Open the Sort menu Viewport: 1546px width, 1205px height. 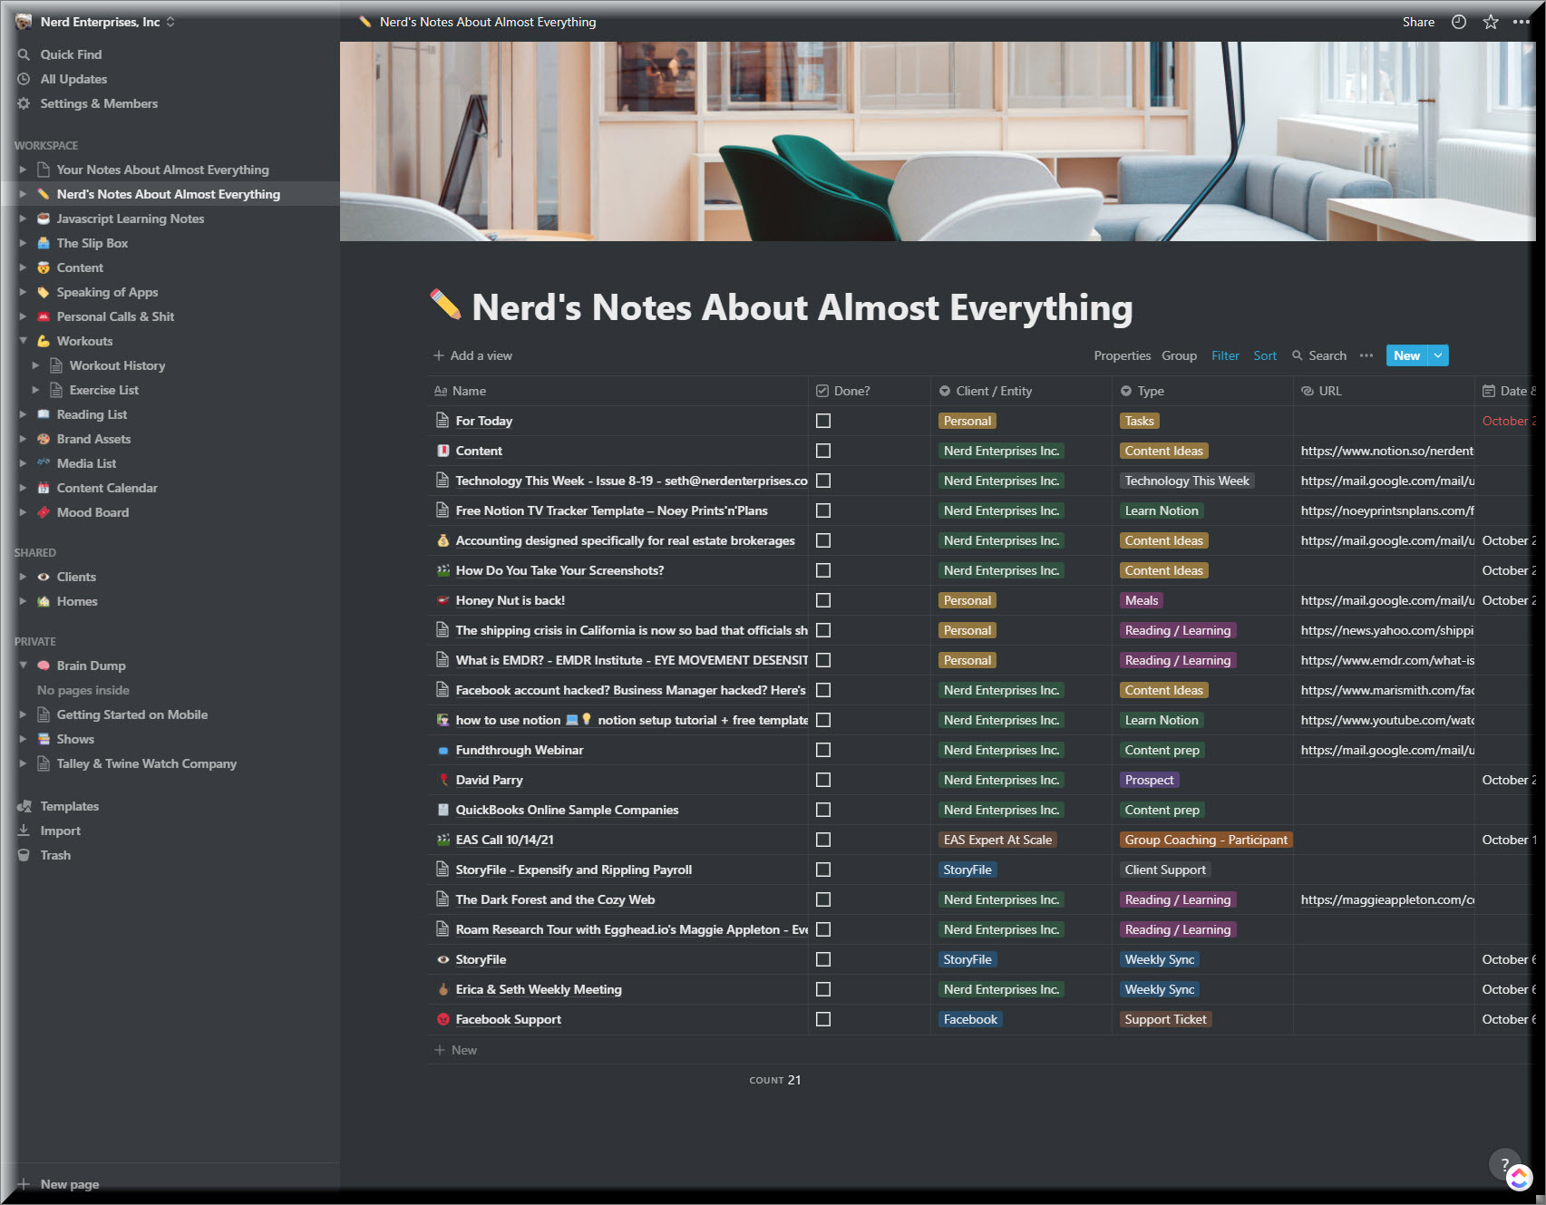[1265, 355]
